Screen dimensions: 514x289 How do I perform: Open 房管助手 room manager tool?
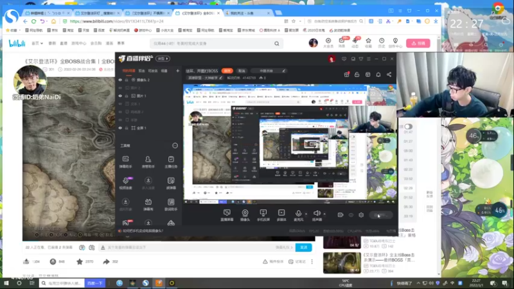(148, 162)
